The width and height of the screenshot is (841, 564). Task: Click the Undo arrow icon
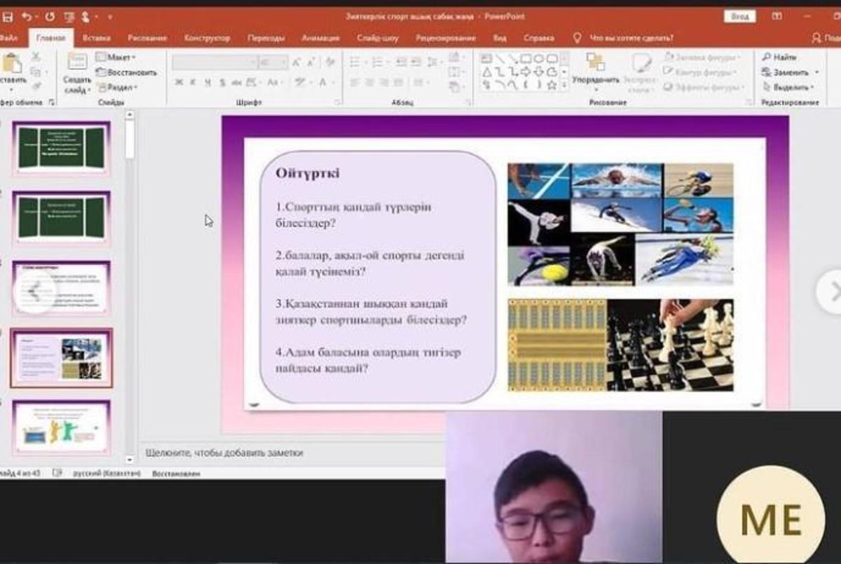27,15
